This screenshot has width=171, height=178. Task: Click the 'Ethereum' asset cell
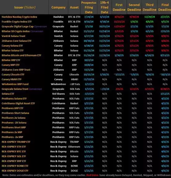coord(74,147)
